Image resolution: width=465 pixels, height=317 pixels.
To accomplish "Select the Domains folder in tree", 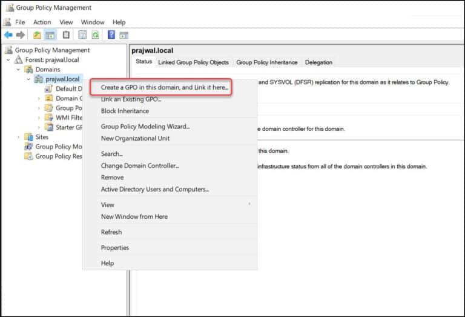I will 48,70.
